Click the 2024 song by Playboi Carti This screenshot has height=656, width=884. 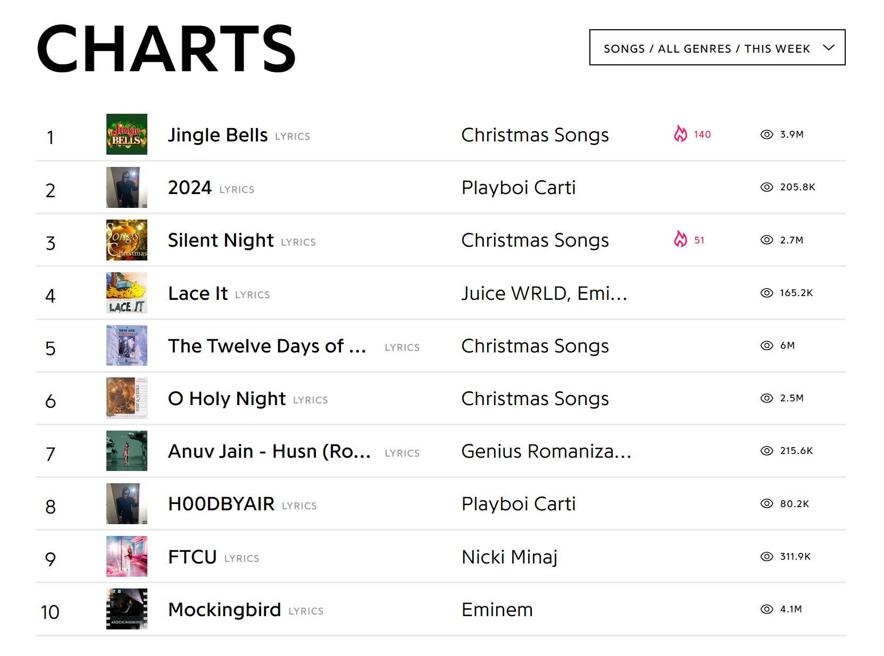190,188
